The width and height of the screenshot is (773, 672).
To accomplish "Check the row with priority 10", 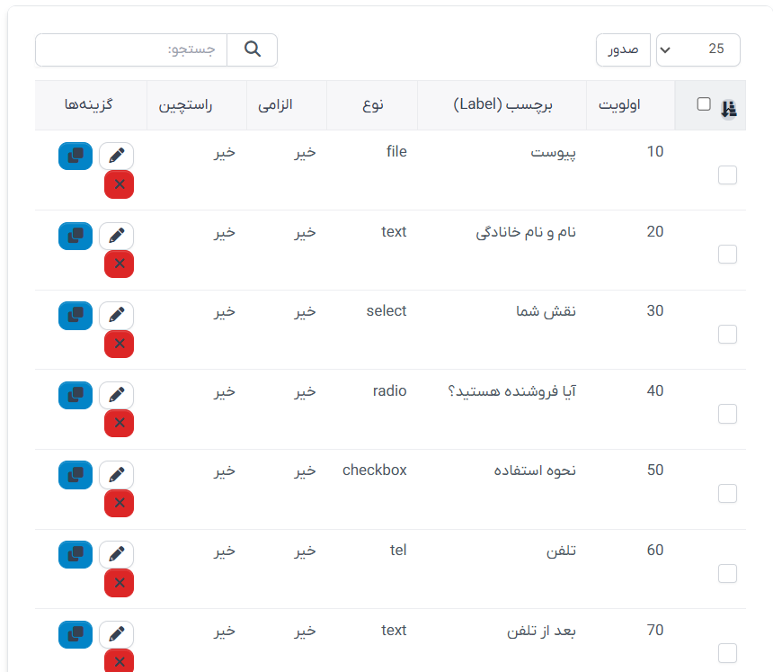I will tap(727, 175).
